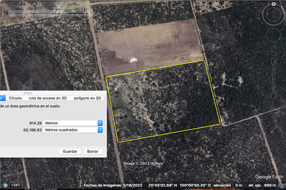
Task: Select the polígono en 3D tab
Action: (87, 98)
